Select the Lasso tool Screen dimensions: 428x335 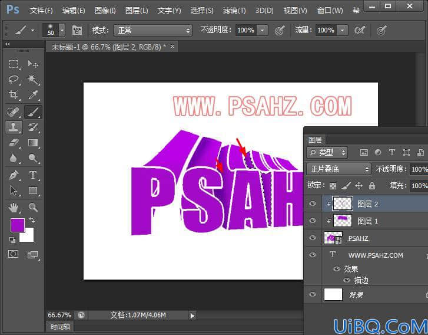(14, 79)
